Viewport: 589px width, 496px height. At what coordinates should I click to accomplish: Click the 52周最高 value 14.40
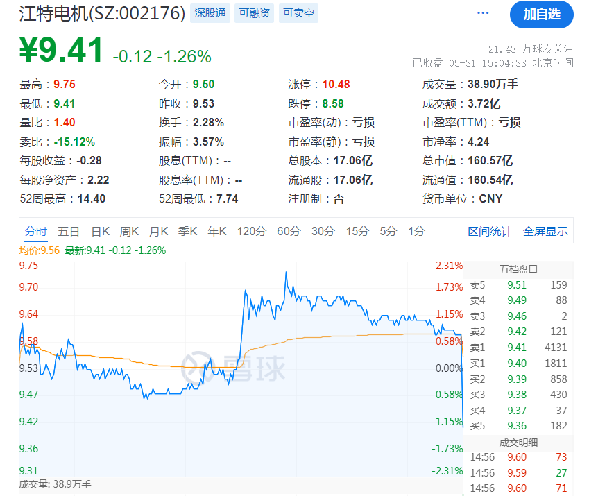(x=92, y=198)
